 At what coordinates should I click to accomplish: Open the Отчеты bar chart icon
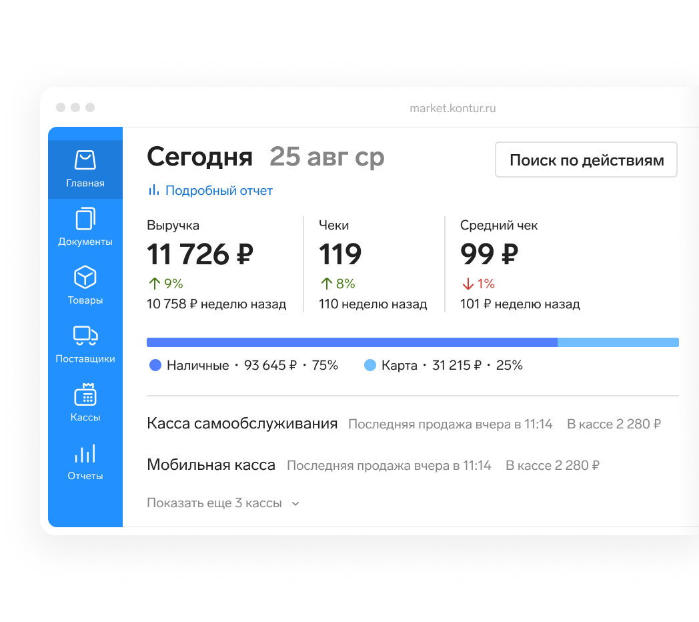pyautogui.click(x=85, y=454)
